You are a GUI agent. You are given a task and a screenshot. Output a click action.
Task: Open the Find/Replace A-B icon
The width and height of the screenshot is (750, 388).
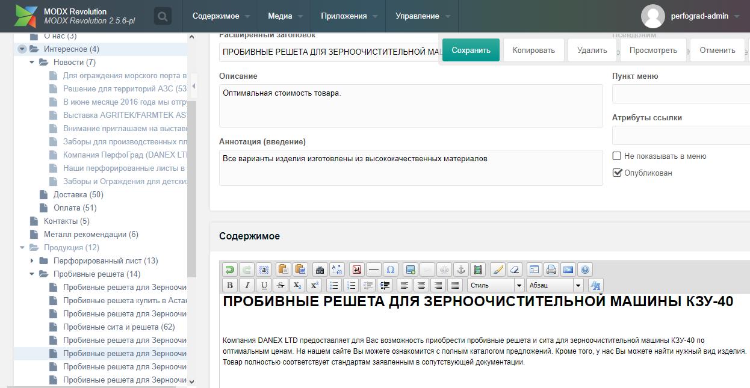(337, 269)
